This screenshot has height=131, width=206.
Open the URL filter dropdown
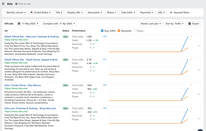161,13
